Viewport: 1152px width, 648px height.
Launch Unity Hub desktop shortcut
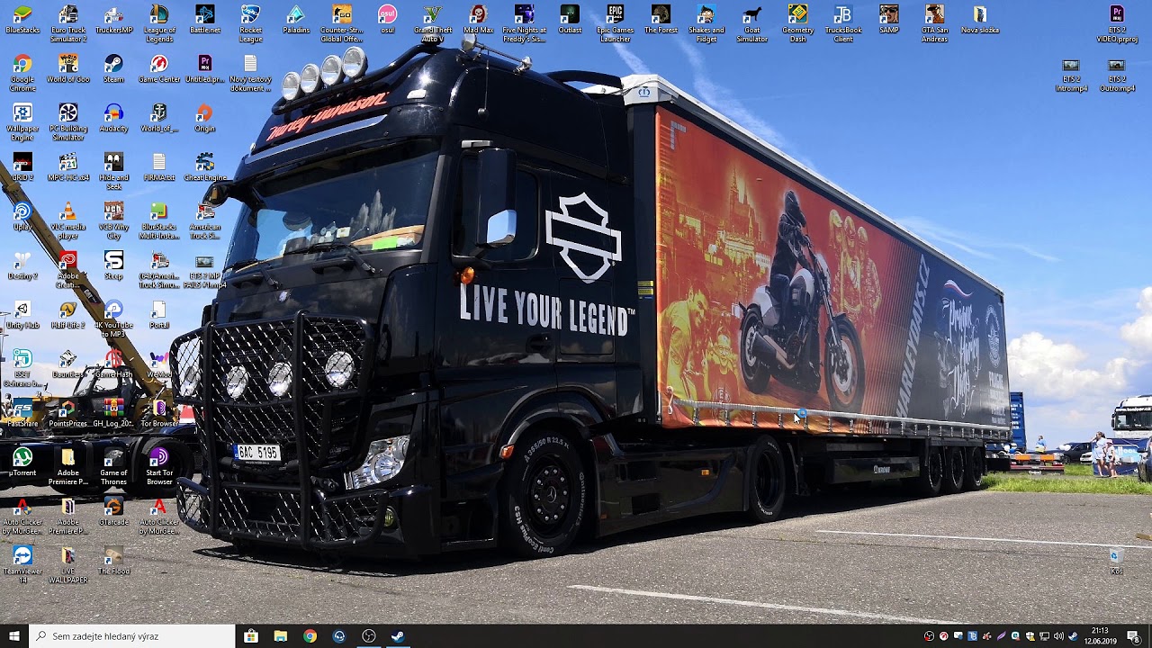(22, 312)
